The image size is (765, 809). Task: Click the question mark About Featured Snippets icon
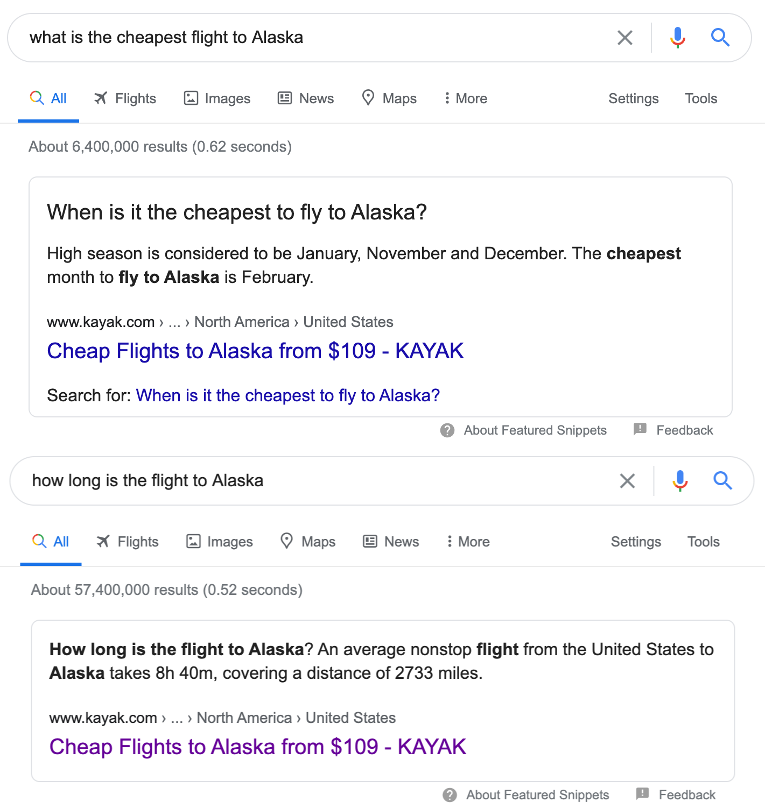(447, 430)
